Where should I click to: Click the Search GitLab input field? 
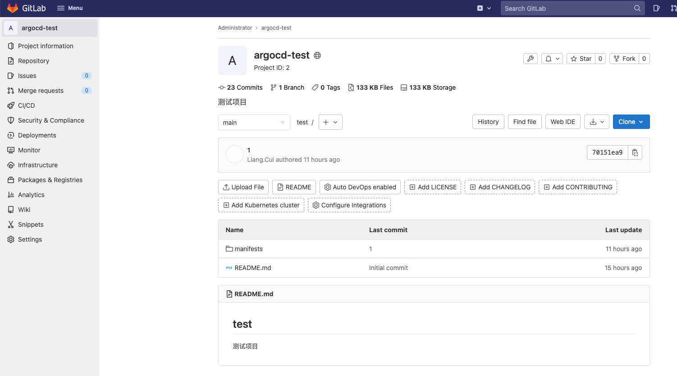pyautogui.click(x=566, y=9)
